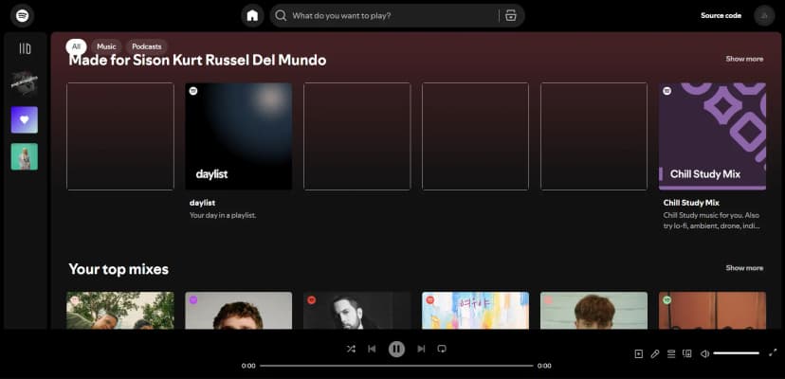Screen dimensions: 785x379
Task: Select the Music filter chip
Action: point(106,46)
